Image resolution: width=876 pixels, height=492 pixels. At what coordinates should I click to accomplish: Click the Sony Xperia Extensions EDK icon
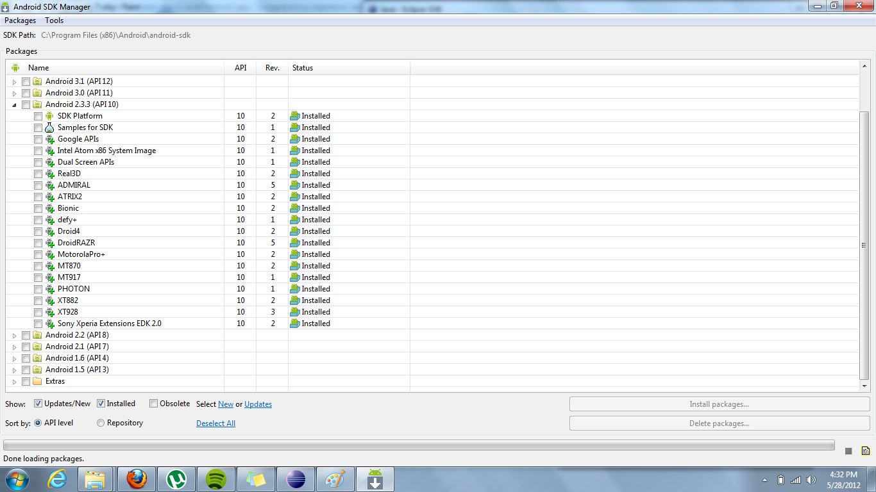tap(49, 324)
